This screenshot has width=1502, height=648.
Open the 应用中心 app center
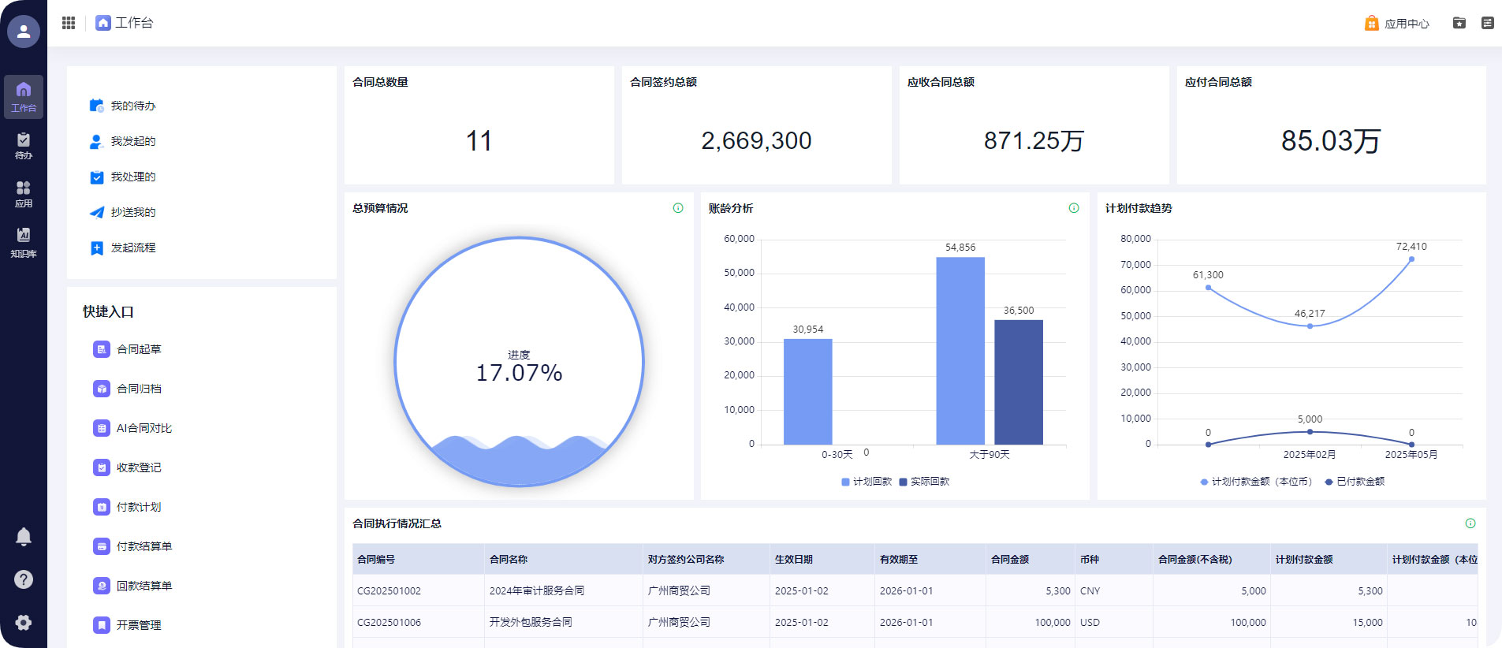coord(1397,24)
